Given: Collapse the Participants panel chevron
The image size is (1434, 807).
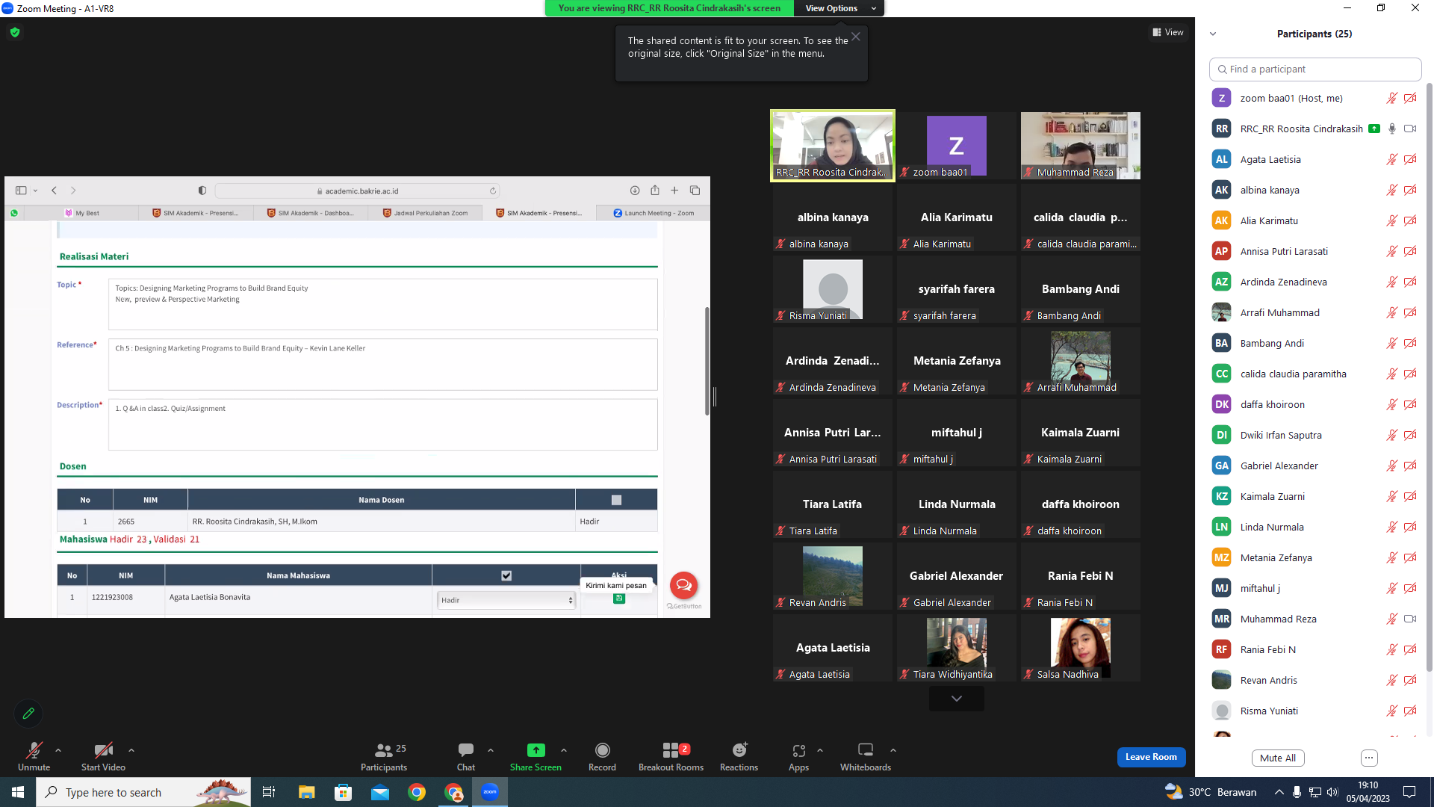Looking at the screenshot, I should click(1213, 34).
